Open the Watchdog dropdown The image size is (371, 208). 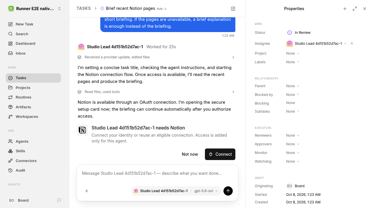pyautogui.click(x=293, y=161)
